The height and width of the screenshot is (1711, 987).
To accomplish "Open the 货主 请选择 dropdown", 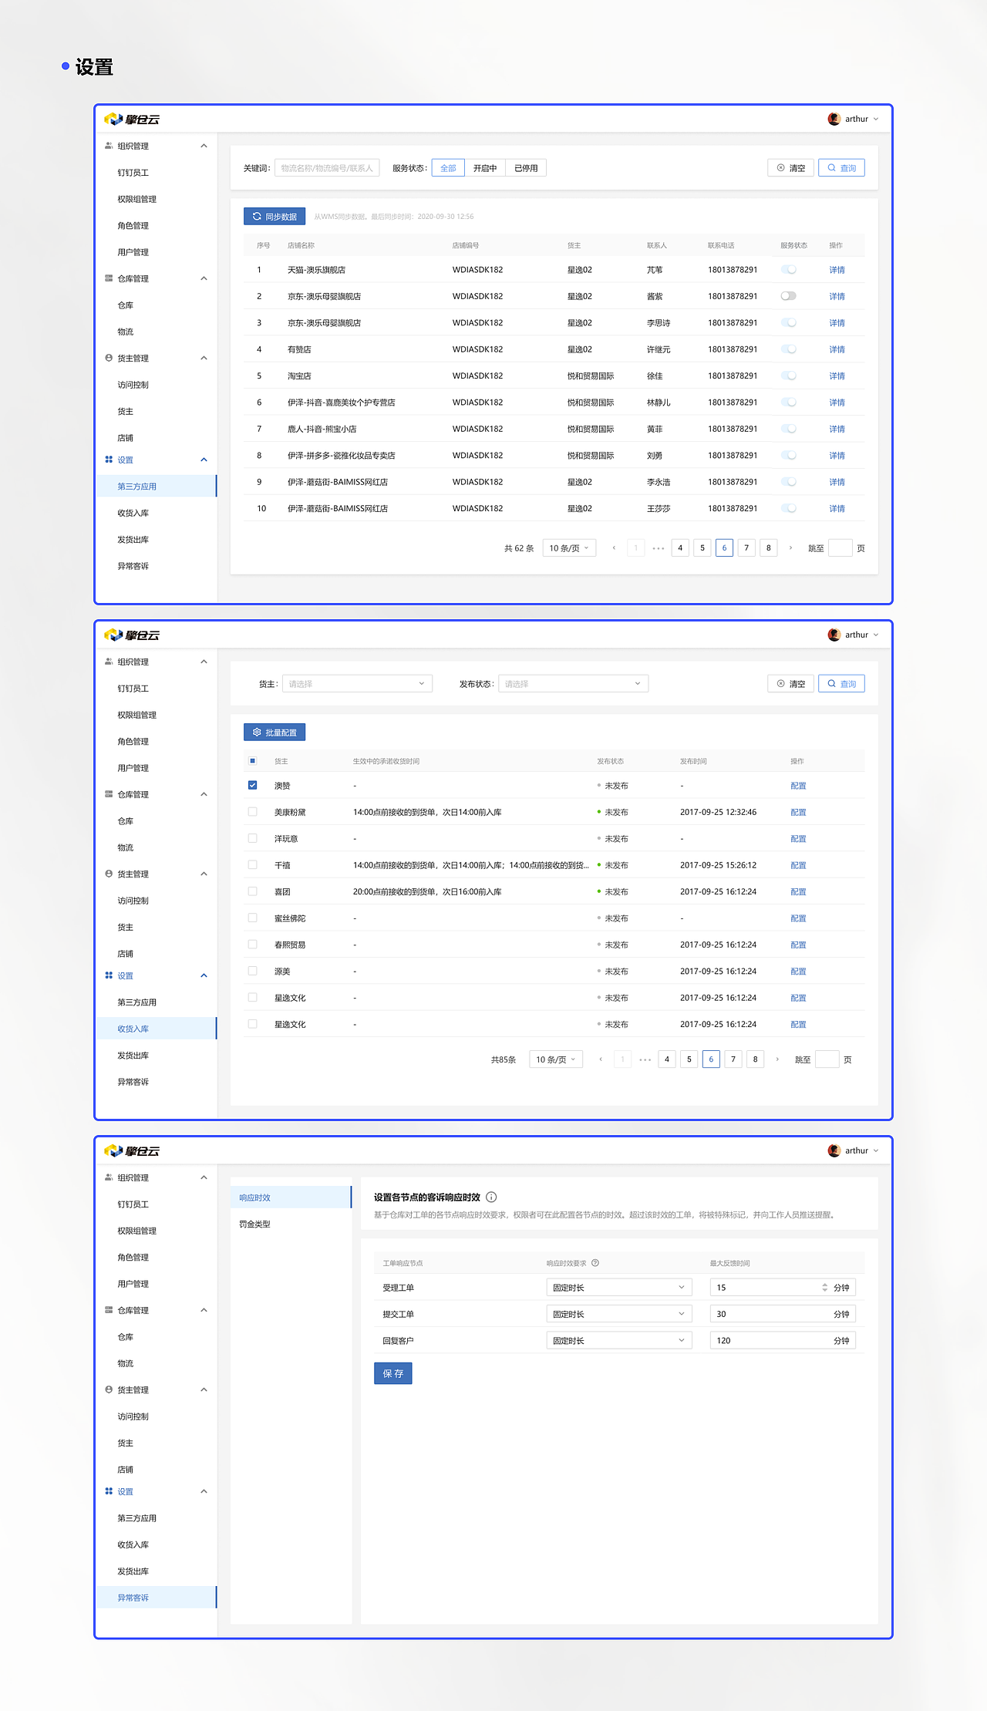I will 357,684.
